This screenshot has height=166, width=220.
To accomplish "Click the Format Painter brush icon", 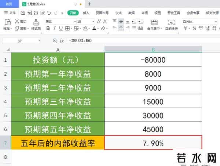I will (36, 22).
